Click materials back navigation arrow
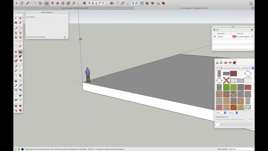 coord(217,68)
